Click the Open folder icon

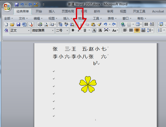pos(12,24)
